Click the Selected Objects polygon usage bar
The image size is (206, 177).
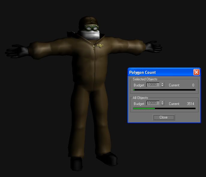164,90
